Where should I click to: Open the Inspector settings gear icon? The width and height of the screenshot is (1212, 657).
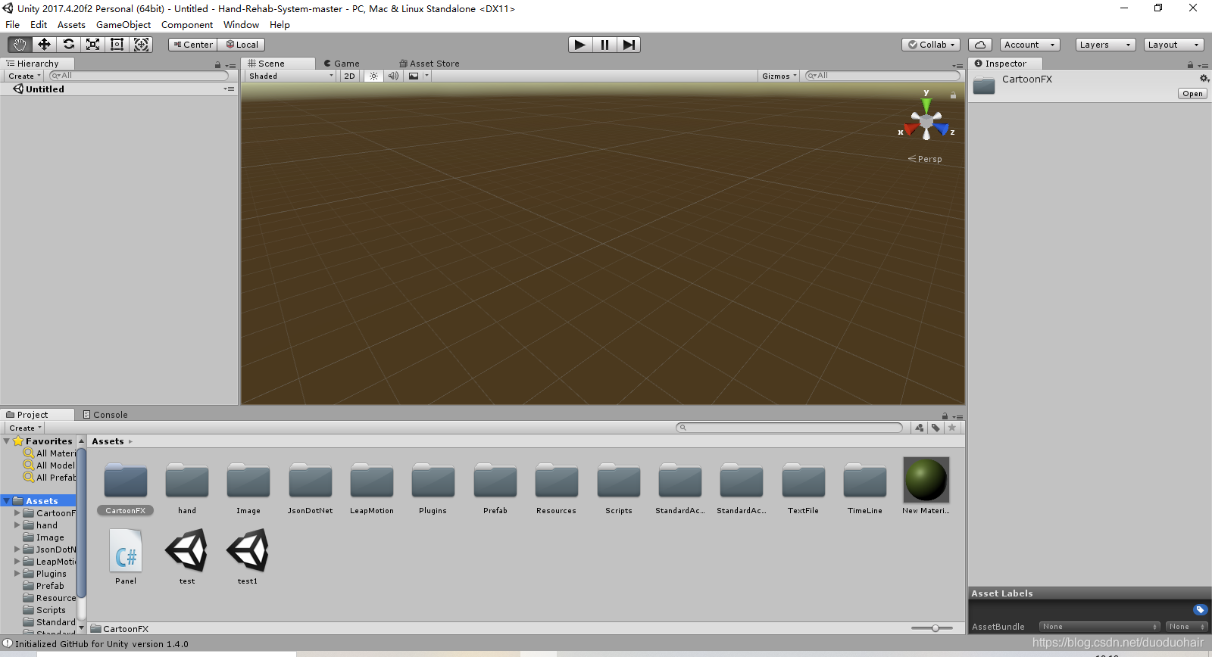pos(1204,79)
